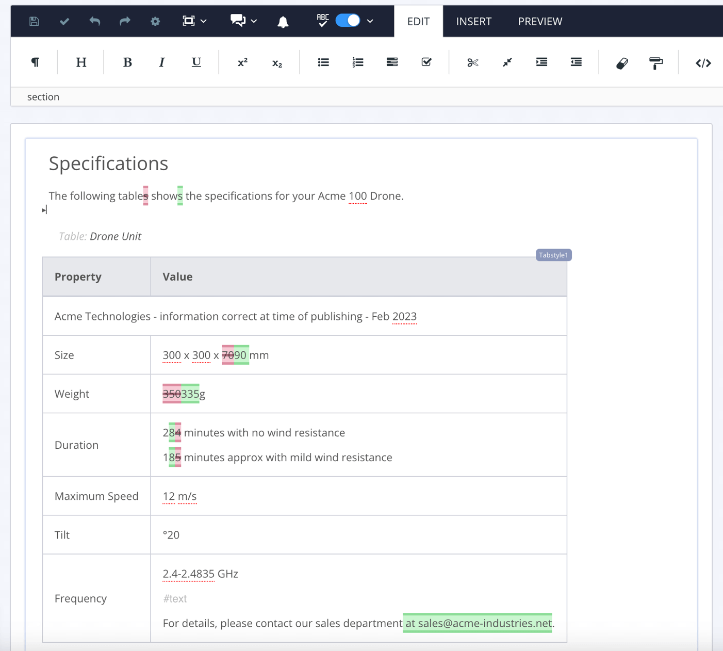Clear formatting with the eraser tool
The width and height of the screenshot is (723, 651).
[x=622, y=63]
